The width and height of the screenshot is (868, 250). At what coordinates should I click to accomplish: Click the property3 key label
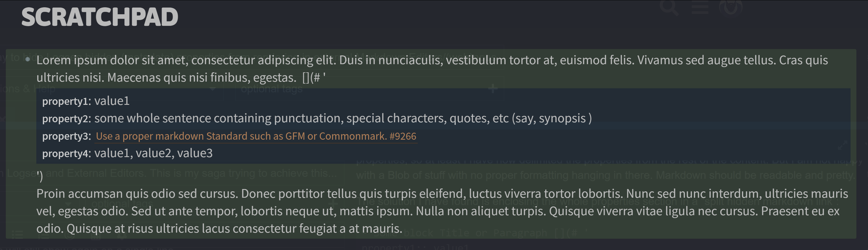(67, 136)
